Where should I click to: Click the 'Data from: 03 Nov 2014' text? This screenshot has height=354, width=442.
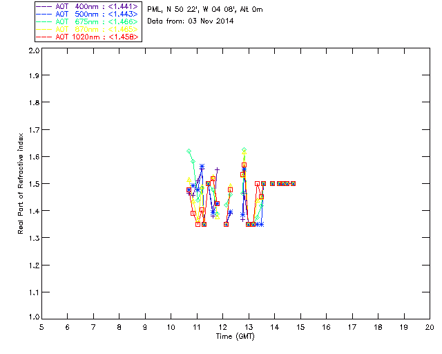[x=191, y=21]
